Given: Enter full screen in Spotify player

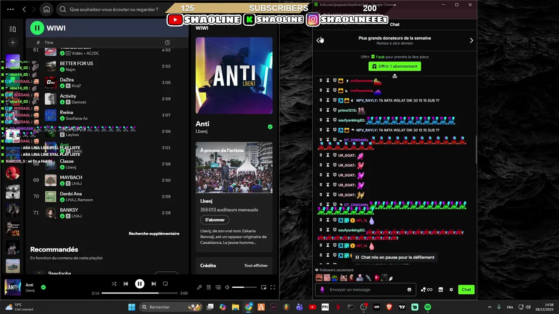Looking at the screenshot, I should [273, 287].
